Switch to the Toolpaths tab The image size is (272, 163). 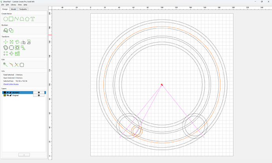(x=23, y=9)
